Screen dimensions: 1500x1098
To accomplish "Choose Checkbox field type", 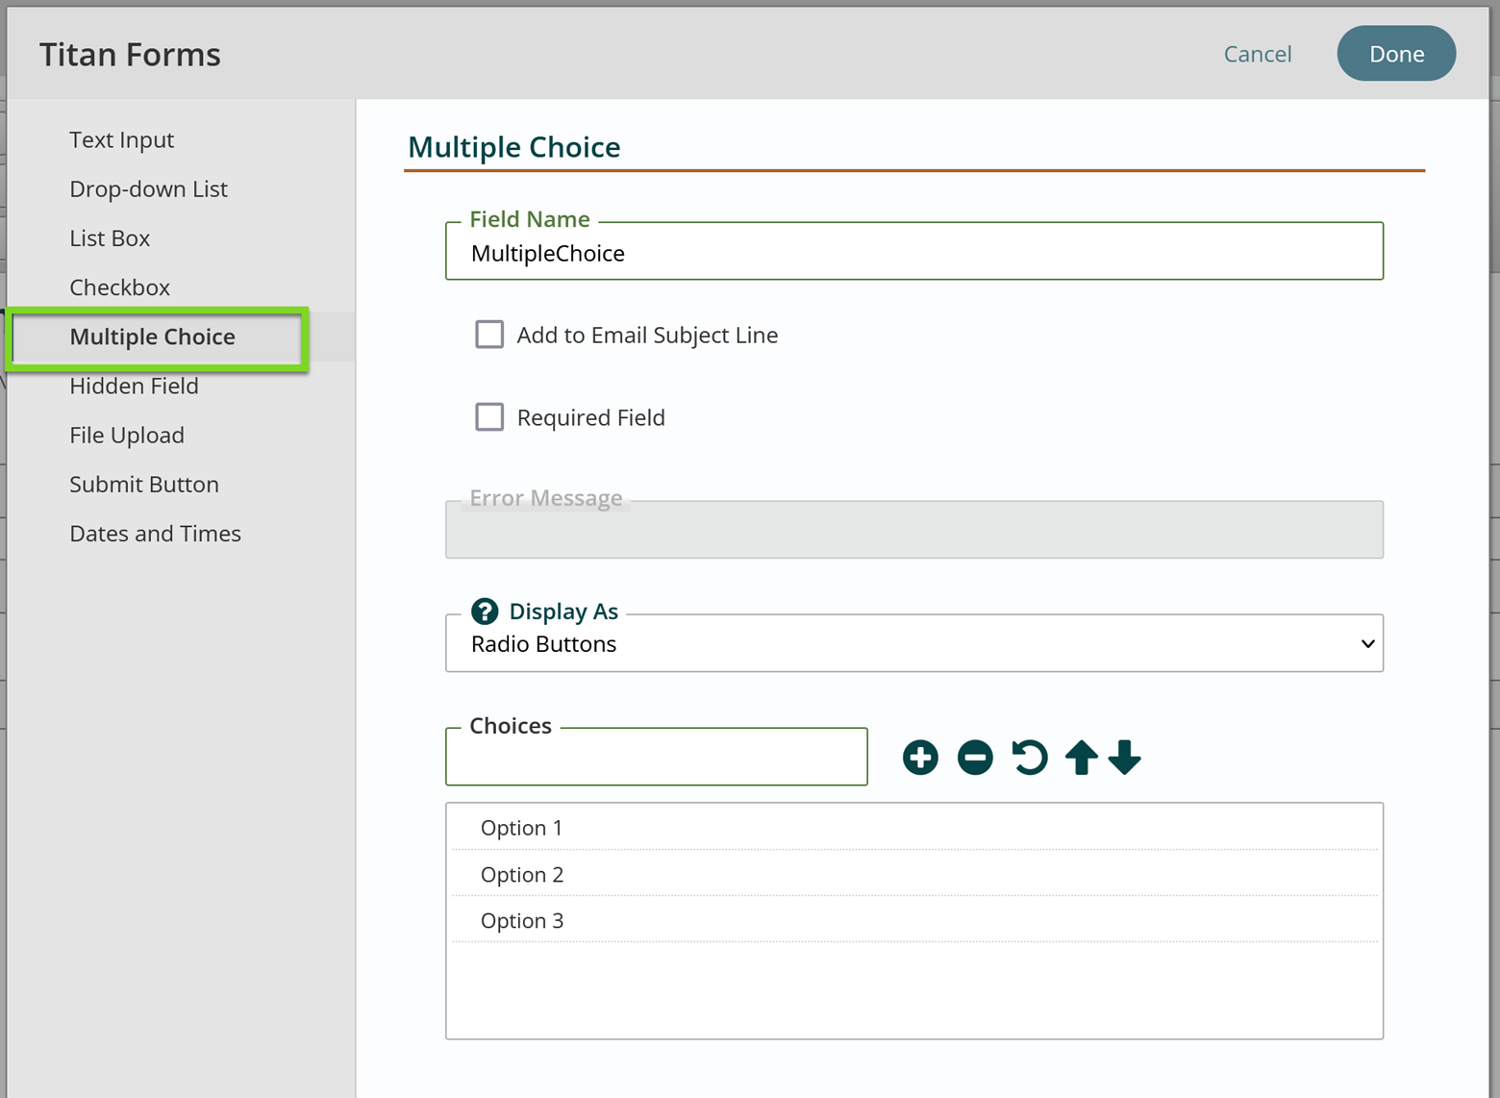I will [119, 287].
